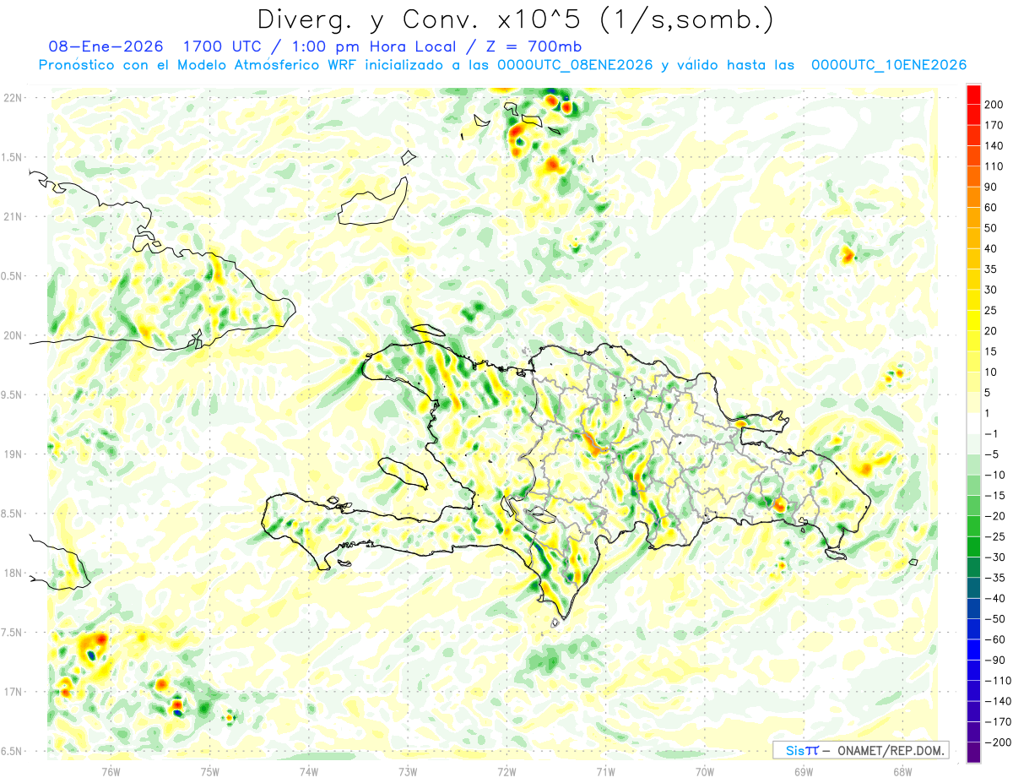This screenshot has height=783, width=1013.
Task: Click the '6.5N' latitude label
Action: tap(12, 751)
